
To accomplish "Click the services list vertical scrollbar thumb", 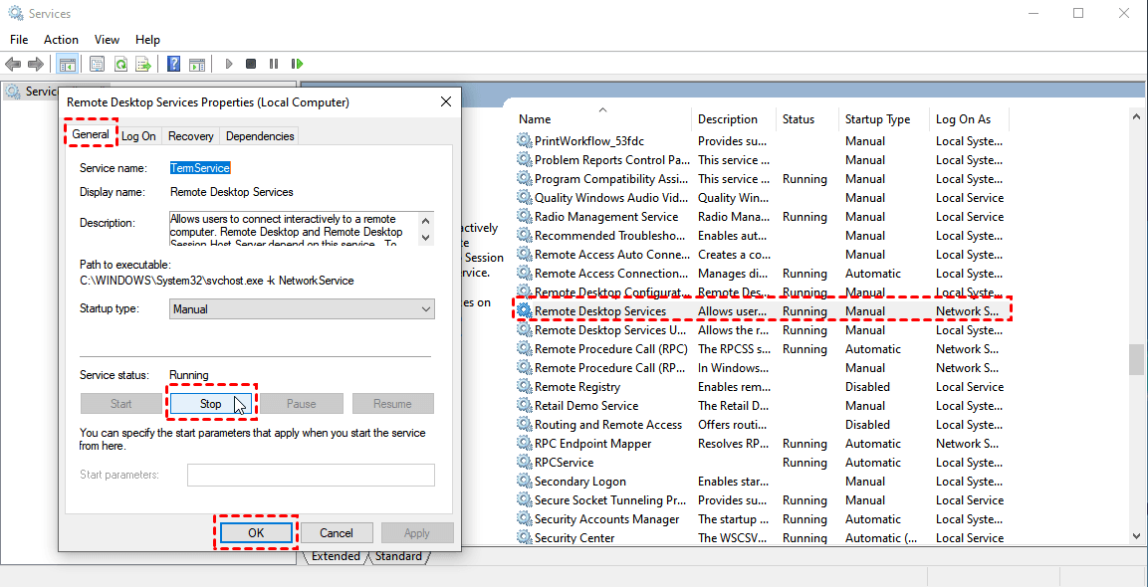I will click(x=1136, y=359).
